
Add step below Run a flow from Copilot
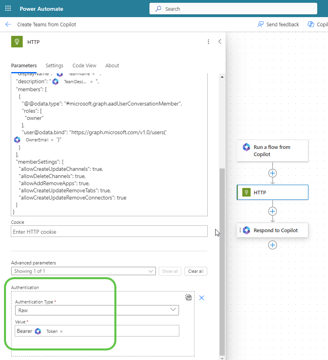[273, 173]
